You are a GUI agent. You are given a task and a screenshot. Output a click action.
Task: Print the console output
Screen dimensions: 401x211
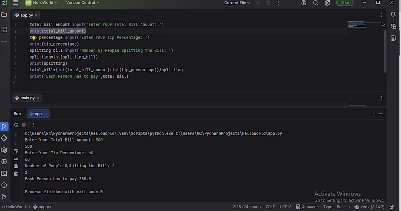[x=16, y=166]
